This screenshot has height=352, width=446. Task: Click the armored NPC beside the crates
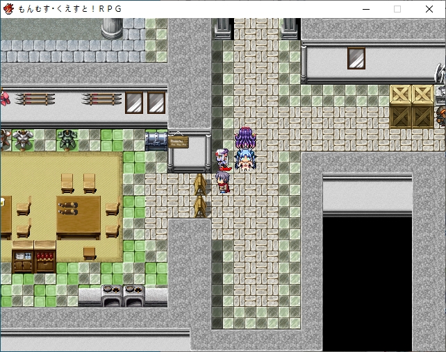point(441,116)
